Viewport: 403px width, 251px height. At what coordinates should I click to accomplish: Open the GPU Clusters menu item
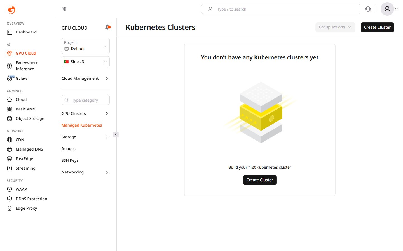coord(74,114)
